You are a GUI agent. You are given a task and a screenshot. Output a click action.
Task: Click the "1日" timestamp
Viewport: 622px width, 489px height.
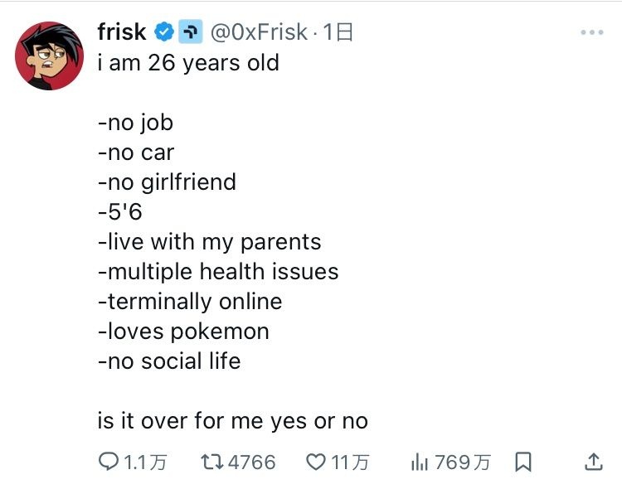click(x=338, y=32)
